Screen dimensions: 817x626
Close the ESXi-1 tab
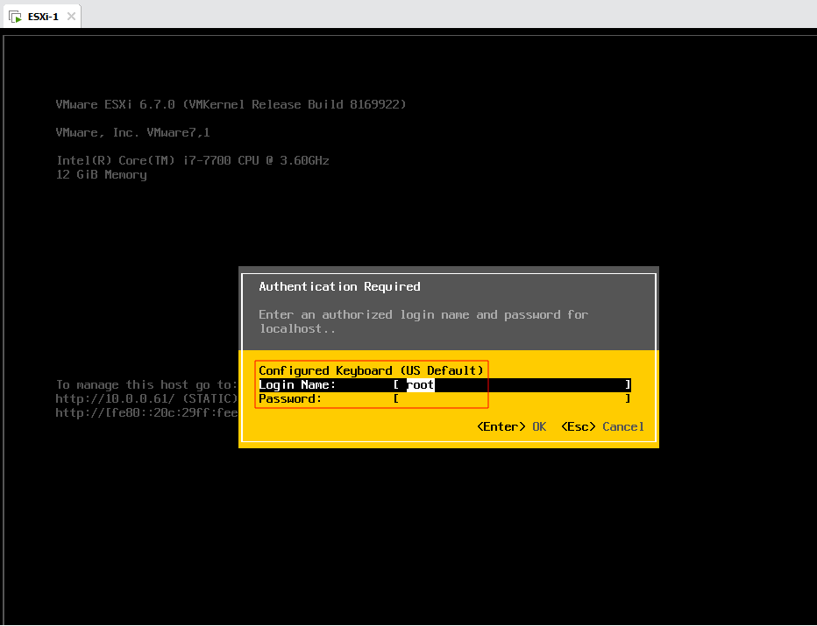click(x=71, y=17)
